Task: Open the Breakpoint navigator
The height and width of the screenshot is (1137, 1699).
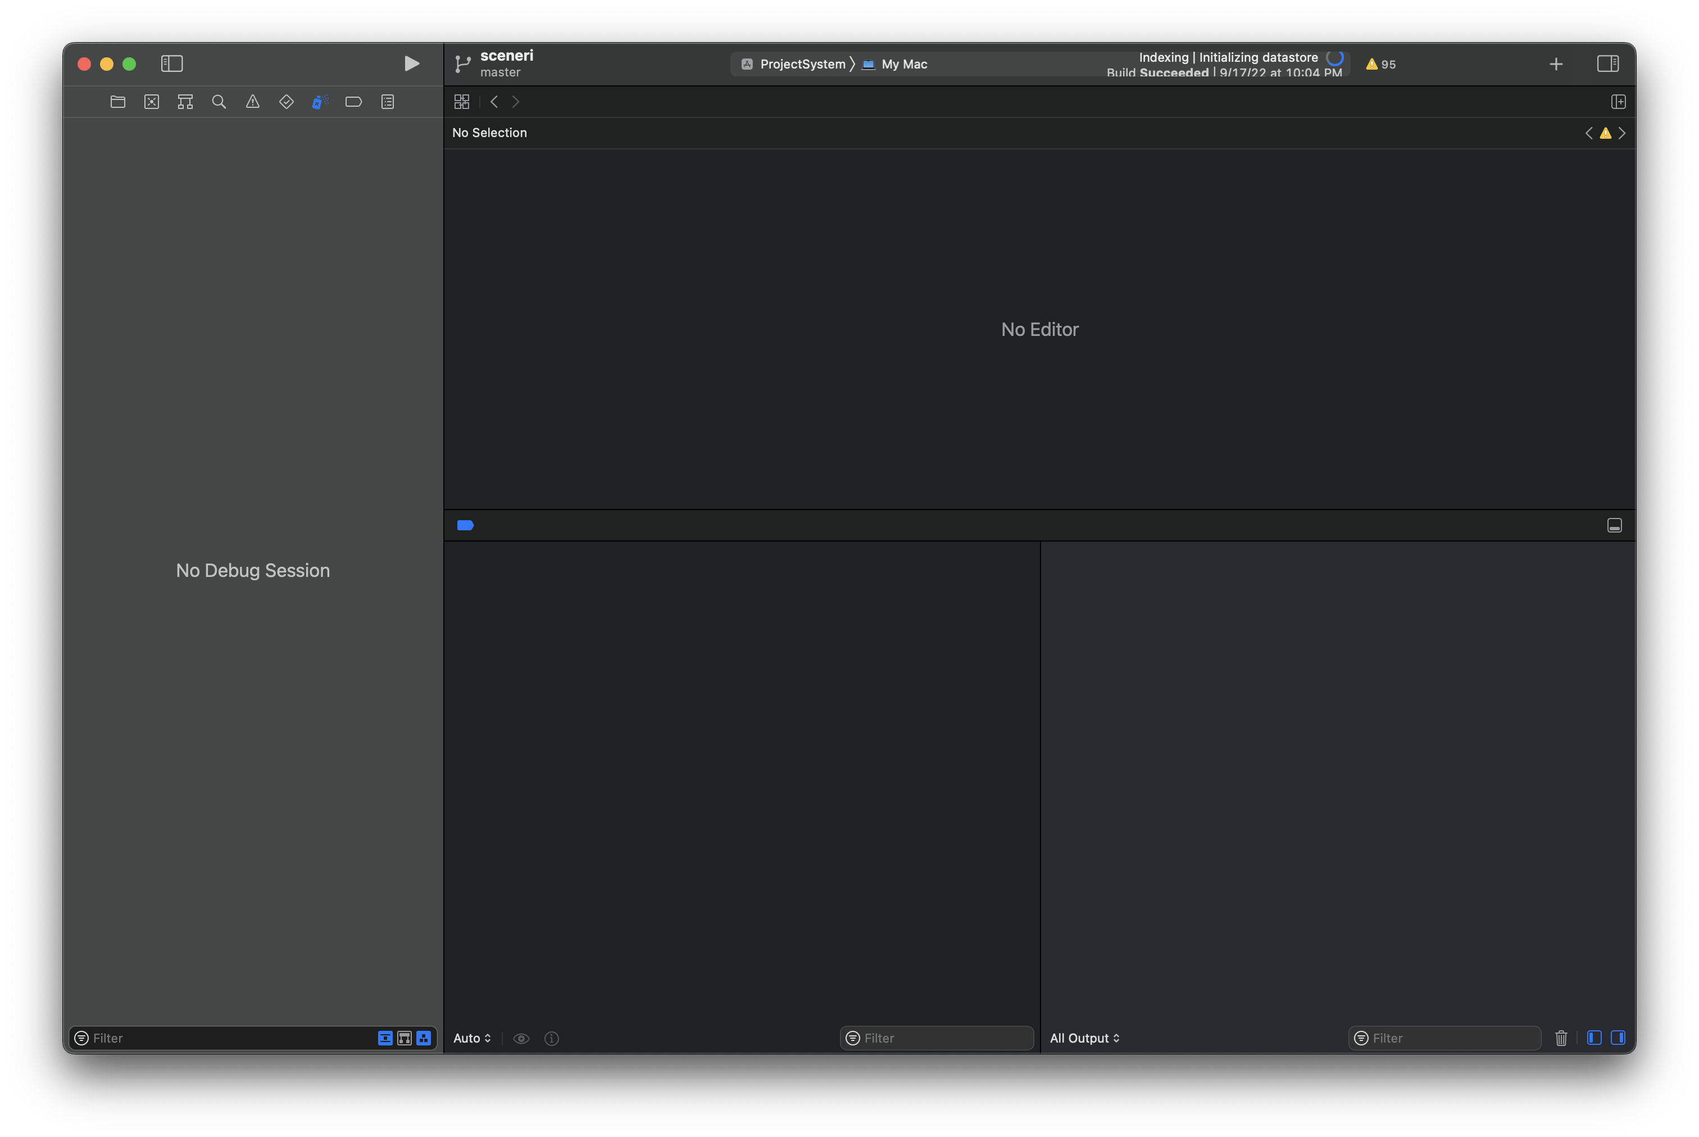Action: 354,102
